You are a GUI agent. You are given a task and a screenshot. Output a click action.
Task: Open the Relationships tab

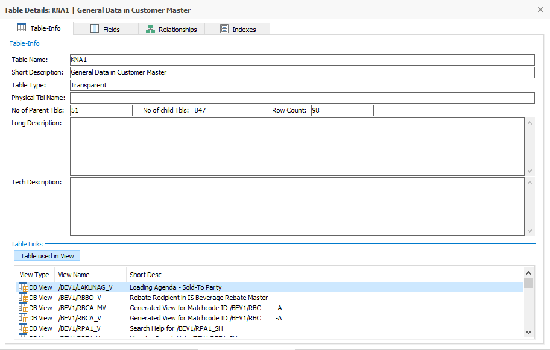pyautogui.click(x=171, y=29)
